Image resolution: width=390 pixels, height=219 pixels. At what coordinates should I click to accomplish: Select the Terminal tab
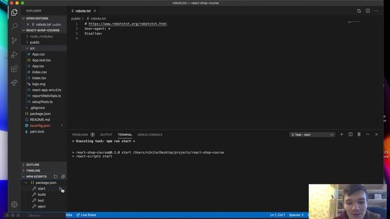pyautogui.click(x=125, y=134)
